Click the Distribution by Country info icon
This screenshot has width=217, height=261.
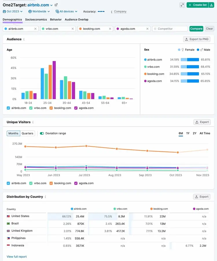[45, 197]
